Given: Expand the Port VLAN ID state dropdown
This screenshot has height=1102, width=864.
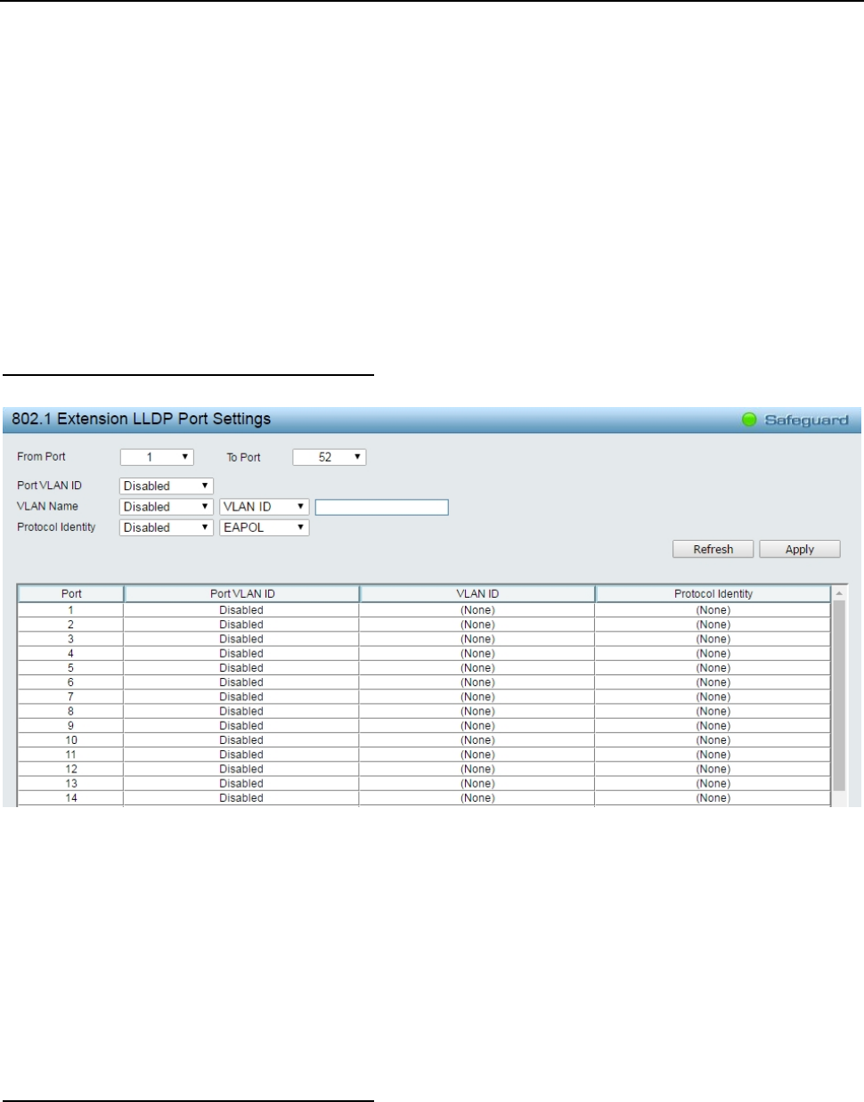Looking at the screenshot, I should pos(167,486).
